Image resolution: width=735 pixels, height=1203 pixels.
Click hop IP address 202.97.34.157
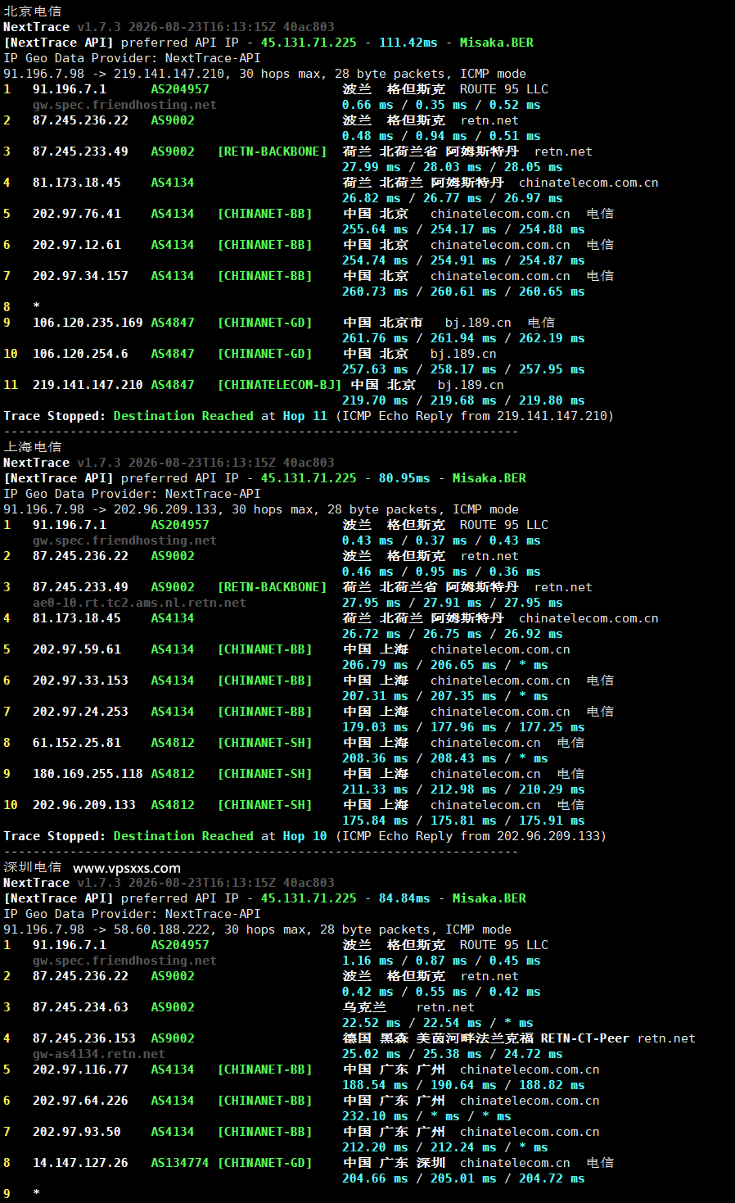(80, 276)
